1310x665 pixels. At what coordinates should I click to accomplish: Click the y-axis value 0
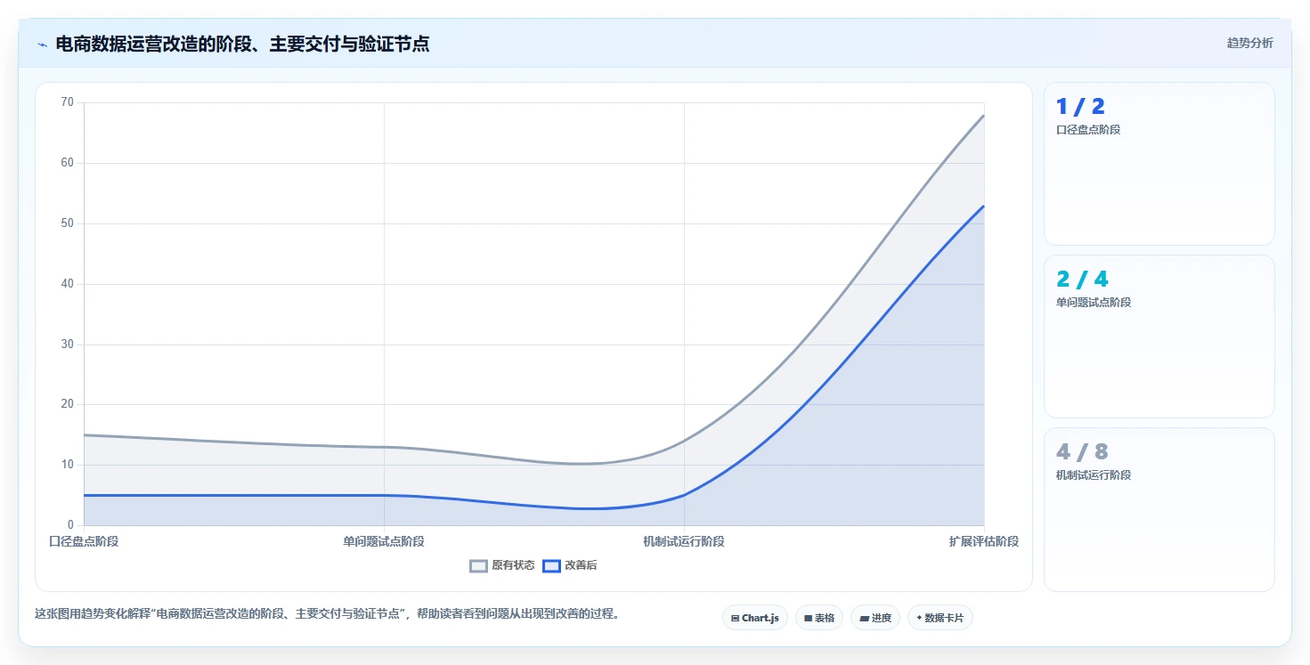71,525
